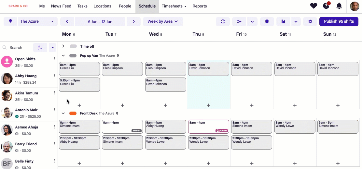
Task: Open the statistics bar chart icon
Action: pos(284,21)
